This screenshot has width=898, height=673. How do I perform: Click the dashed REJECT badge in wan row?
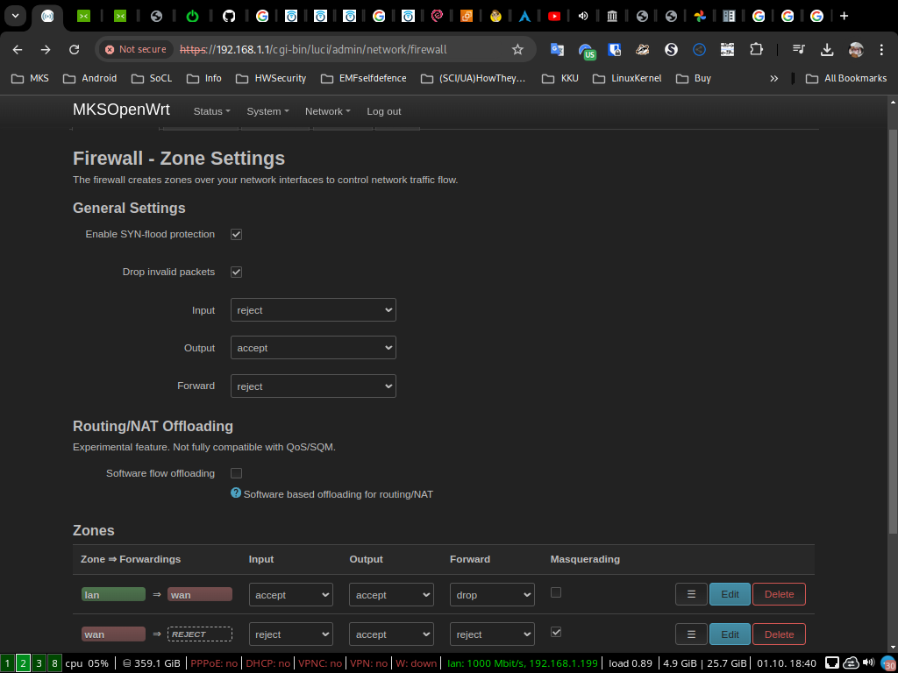pos(200,634)
